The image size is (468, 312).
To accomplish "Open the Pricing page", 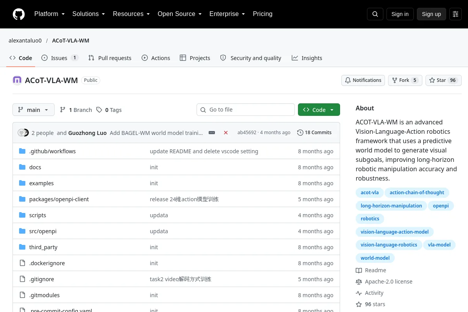I will tap(262, 14).
